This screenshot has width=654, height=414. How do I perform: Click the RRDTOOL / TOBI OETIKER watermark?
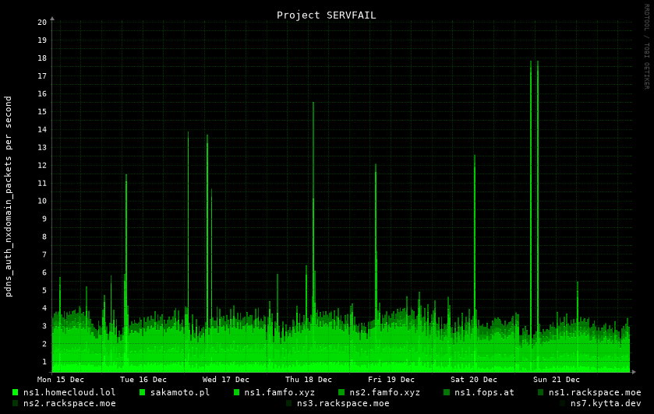(646, 47)
